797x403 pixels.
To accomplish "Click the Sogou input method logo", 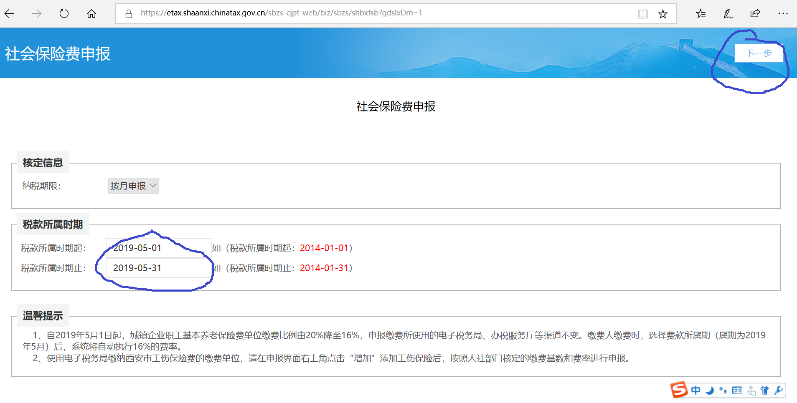I will [x=679, y=390].
